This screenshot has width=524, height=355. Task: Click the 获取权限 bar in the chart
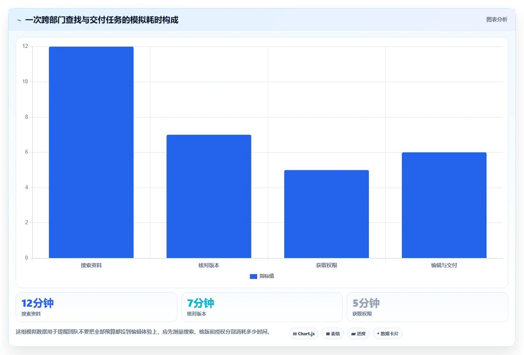[x=326, y=214]
